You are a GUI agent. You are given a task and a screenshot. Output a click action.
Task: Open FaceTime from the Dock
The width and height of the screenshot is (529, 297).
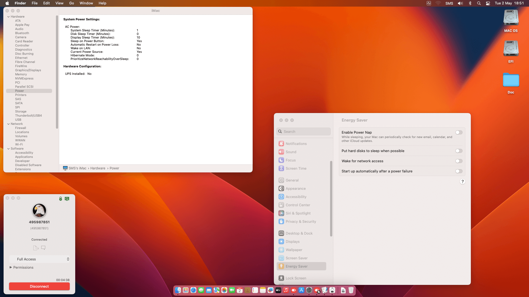232,290
